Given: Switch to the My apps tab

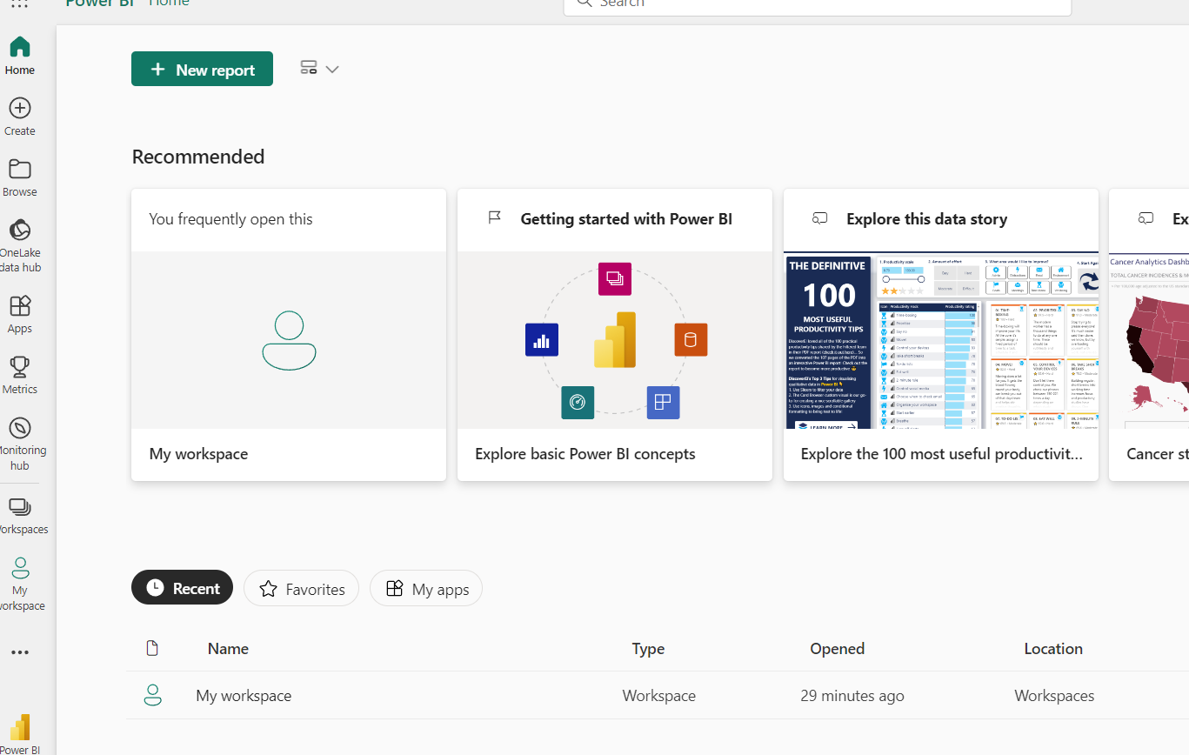Looking at the screenshot, I should pos(426,588).
